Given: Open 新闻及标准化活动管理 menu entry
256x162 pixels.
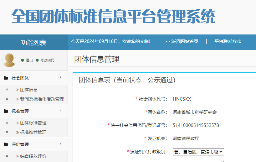Looking at the screenshot, I should (x=42, y=99).
